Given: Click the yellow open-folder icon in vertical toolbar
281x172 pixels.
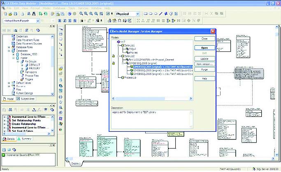Looking at the screenshot, I should pyautogui.click(x=61, y=68).
